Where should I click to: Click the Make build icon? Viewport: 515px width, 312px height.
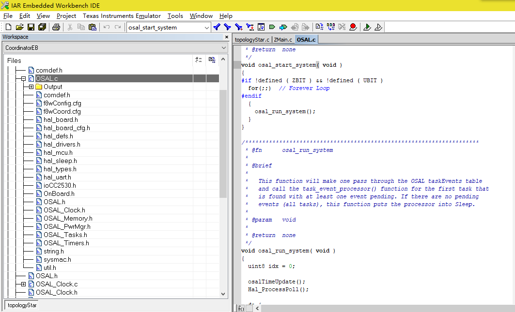331,27
